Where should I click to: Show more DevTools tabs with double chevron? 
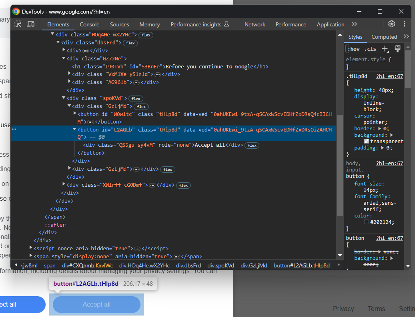point(354,24)
